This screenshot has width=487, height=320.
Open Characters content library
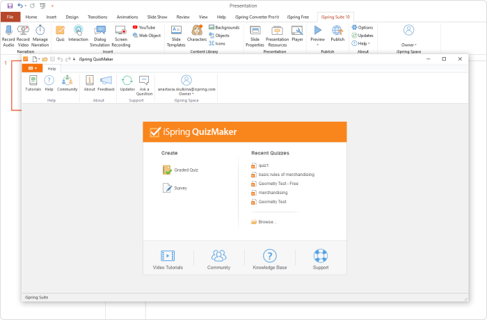click(197, 33)
